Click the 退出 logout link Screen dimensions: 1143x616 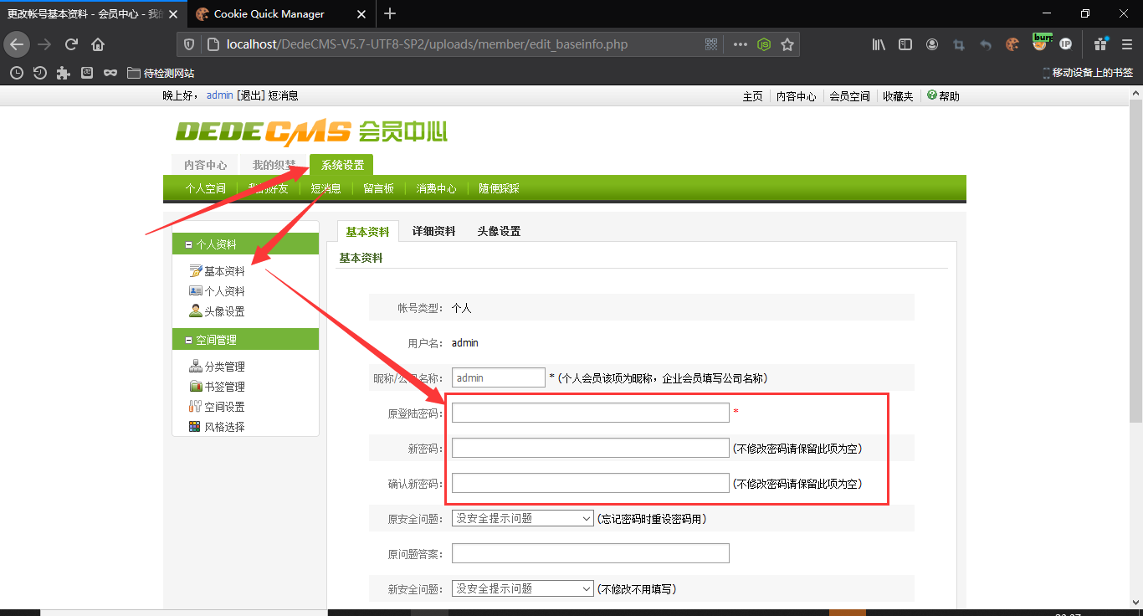[250, 95]
